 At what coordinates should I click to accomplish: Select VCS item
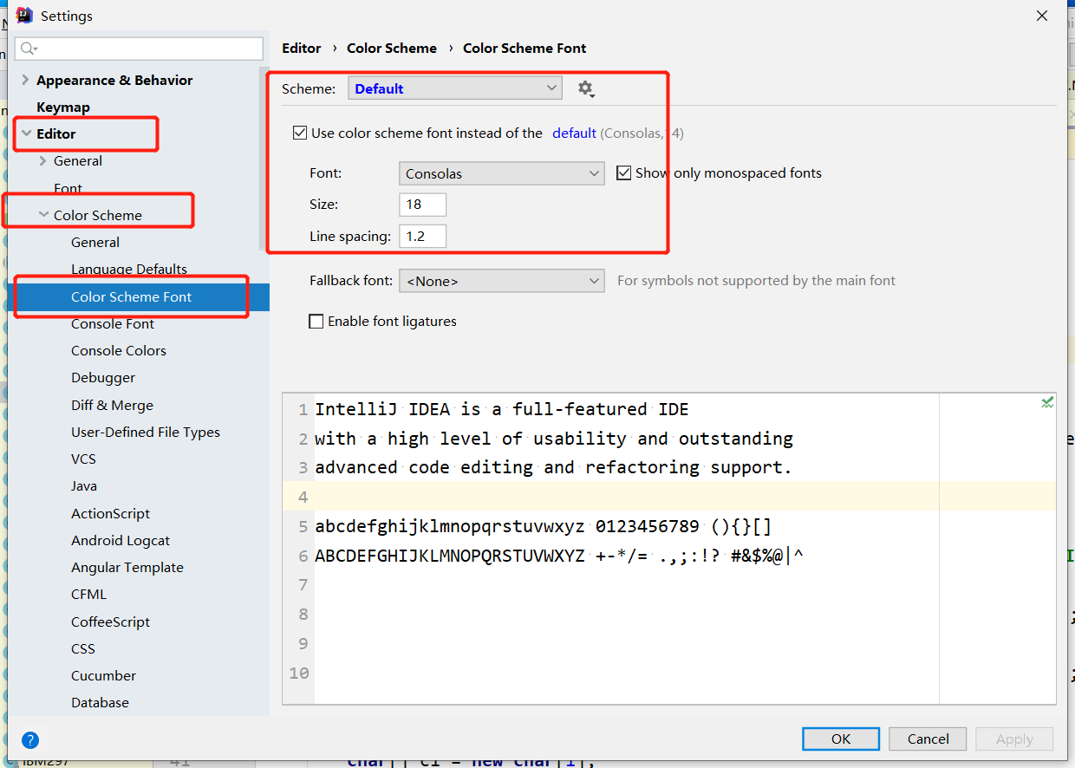click(x=83, y=459)
